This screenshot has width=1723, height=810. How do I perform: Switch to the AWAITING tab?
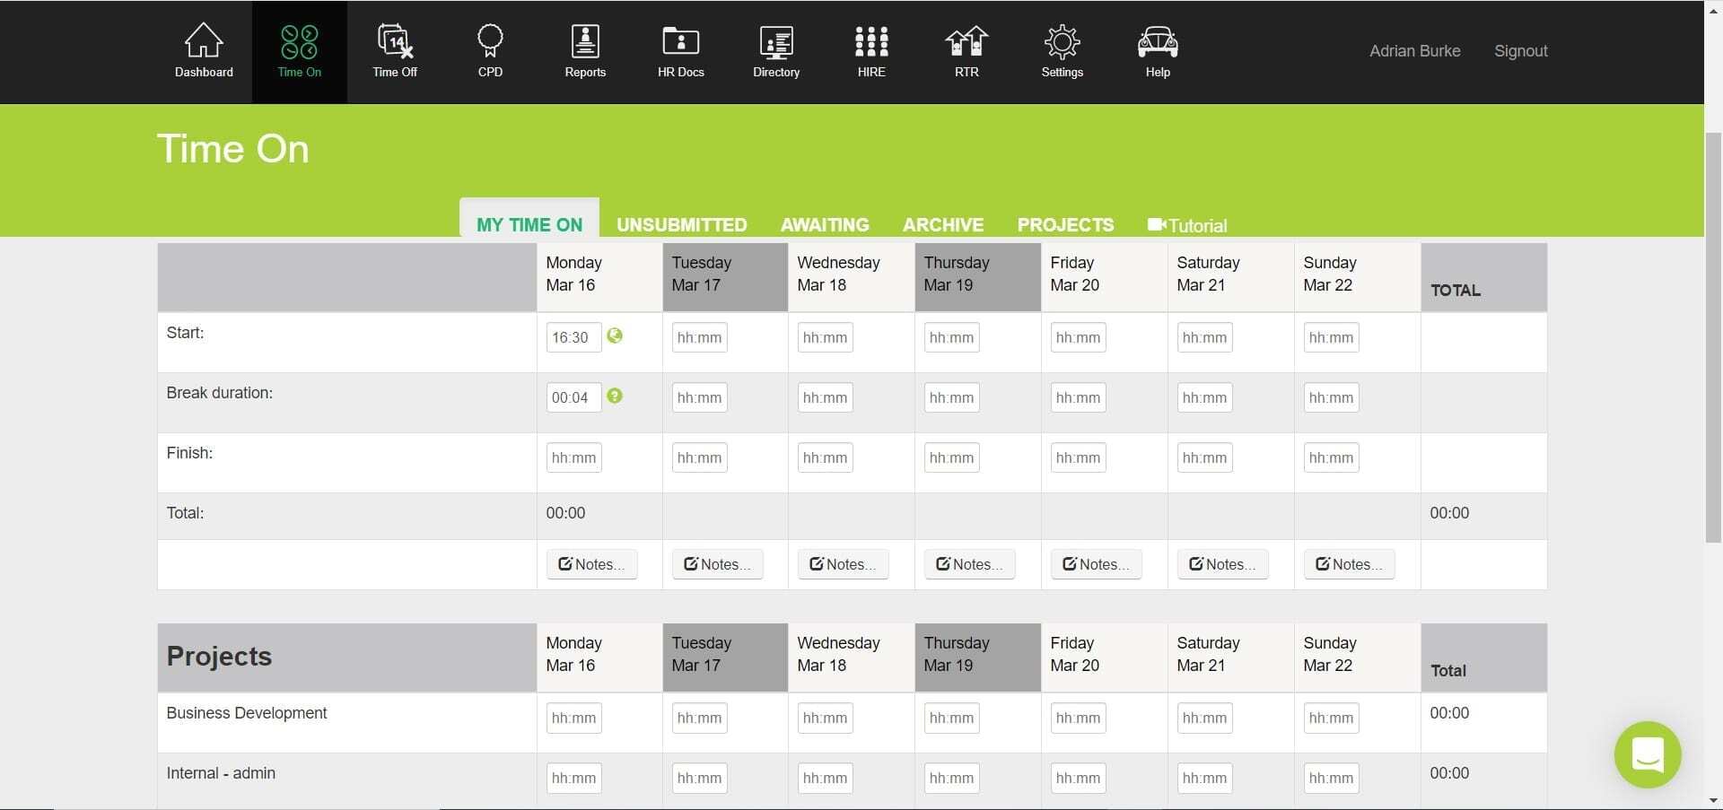coord(825,224)
